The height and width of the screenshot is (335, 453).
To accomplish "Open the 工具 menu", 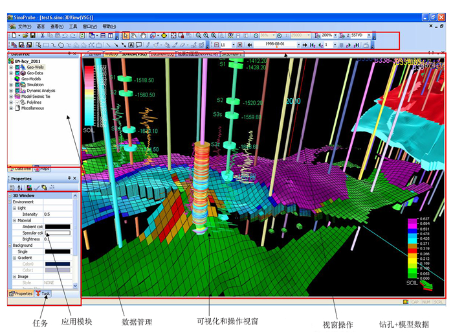I will click(73, 27).
